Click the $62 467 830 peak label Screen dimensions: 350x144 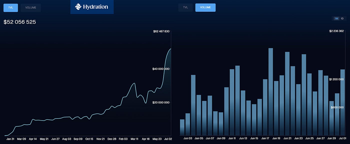click(x=161, y=31)
